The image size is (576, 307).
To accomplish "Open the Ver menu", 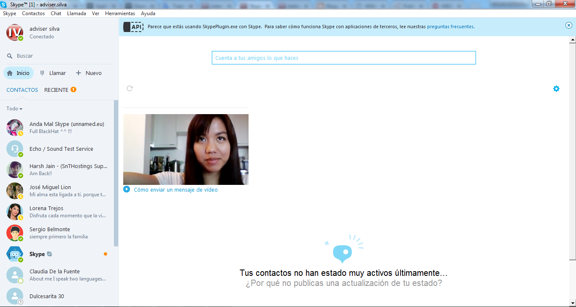I will [x=95, y=13].
